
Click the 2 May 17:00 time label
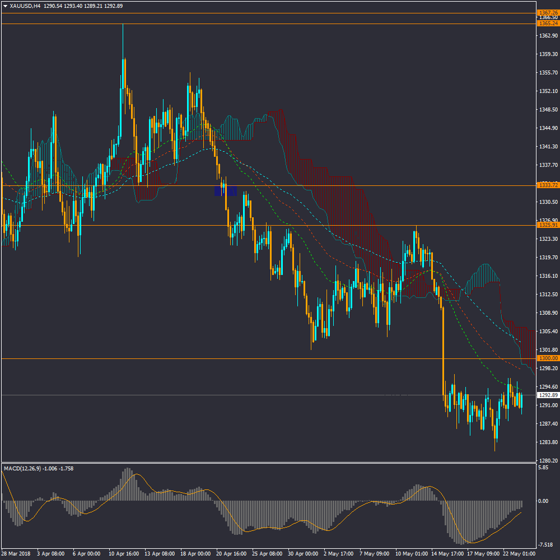340,554
